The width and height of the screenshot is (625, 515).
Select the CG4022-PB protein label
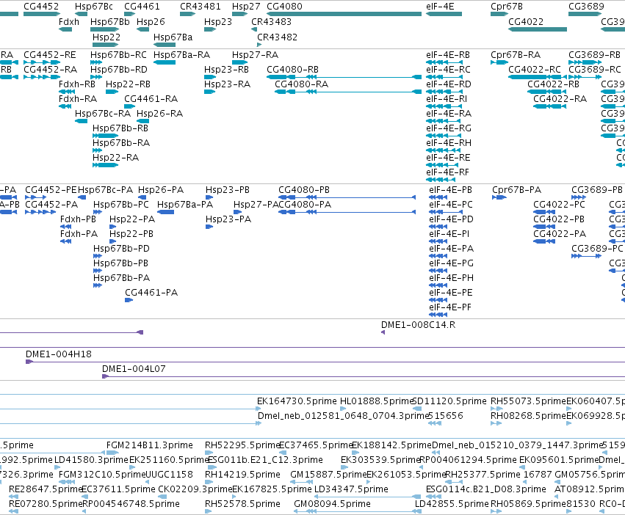(x=559, y=219)
